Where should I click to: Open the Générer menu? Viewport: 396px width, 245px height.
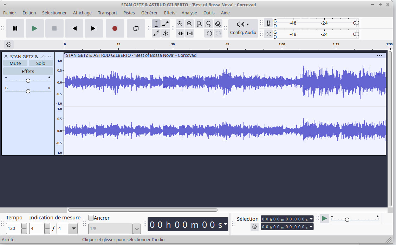149,13
